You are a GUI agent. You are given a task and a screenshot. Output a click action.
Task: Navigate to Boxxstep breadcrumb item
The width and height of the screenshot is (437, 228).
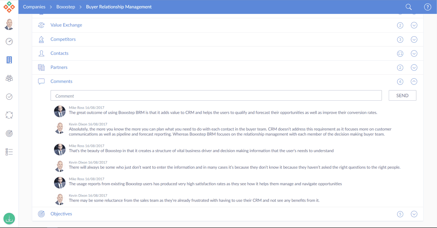(x=66, y=7)
